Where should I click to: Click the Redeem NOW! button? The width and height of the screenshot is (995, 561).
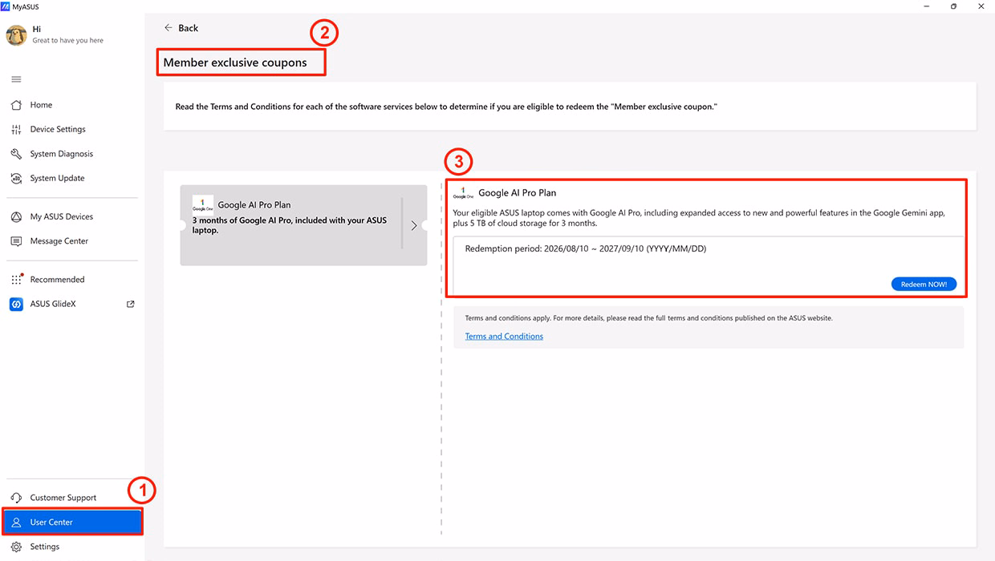point(924,285)
